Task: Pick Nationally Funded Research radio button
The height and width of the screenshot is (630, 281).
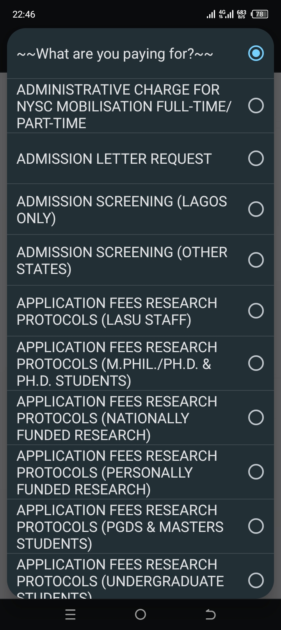Action: (256, 417)
